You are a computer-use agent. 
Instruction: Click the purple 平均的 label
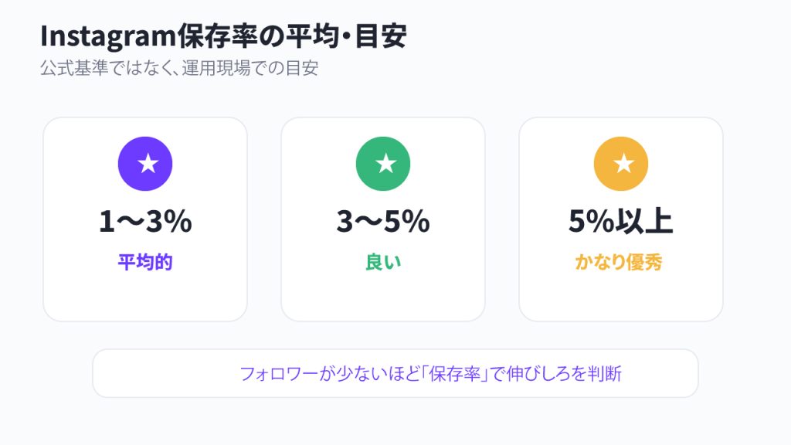click(145, 263)
